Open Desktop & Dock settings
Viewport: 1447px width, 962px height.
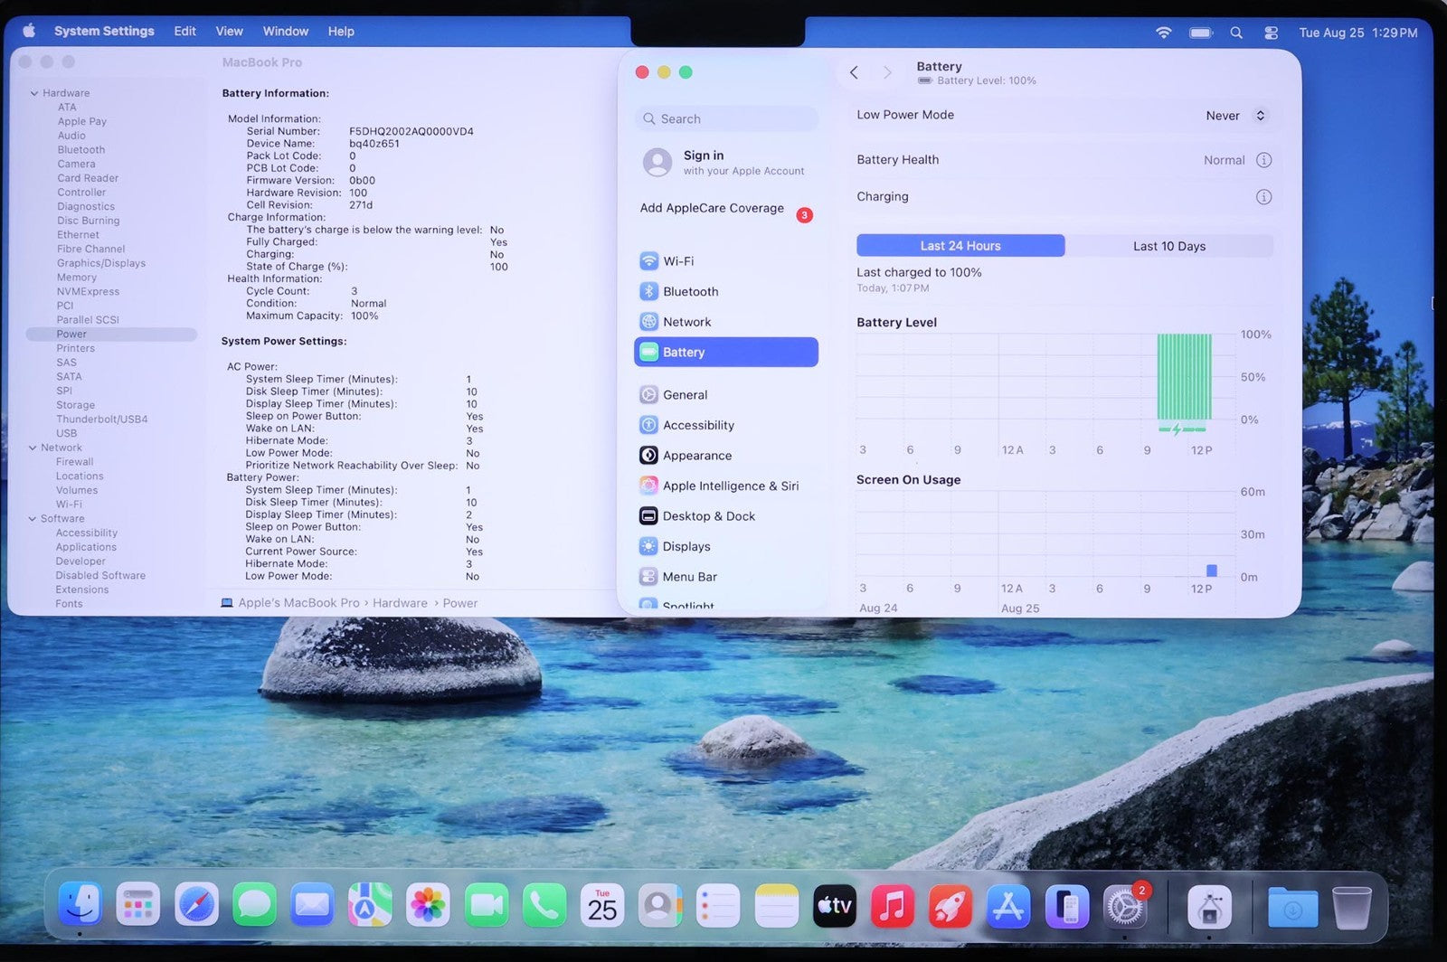coord(726,516)
